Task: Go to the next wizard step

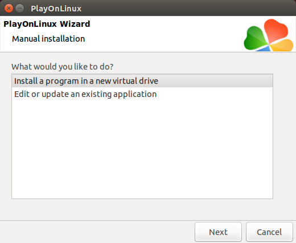Action: click(x=218, y=232)
